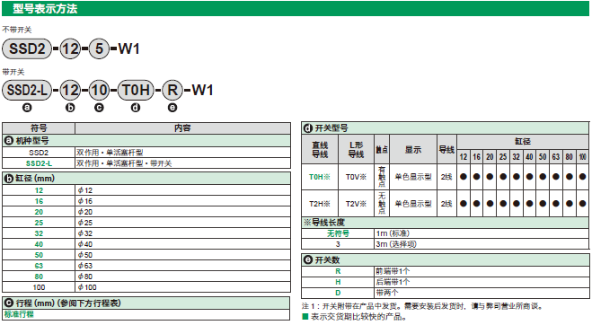Screen dimensions: 592x325
Task: Click the green H switch count symbol
Action: tap(338, 282)
